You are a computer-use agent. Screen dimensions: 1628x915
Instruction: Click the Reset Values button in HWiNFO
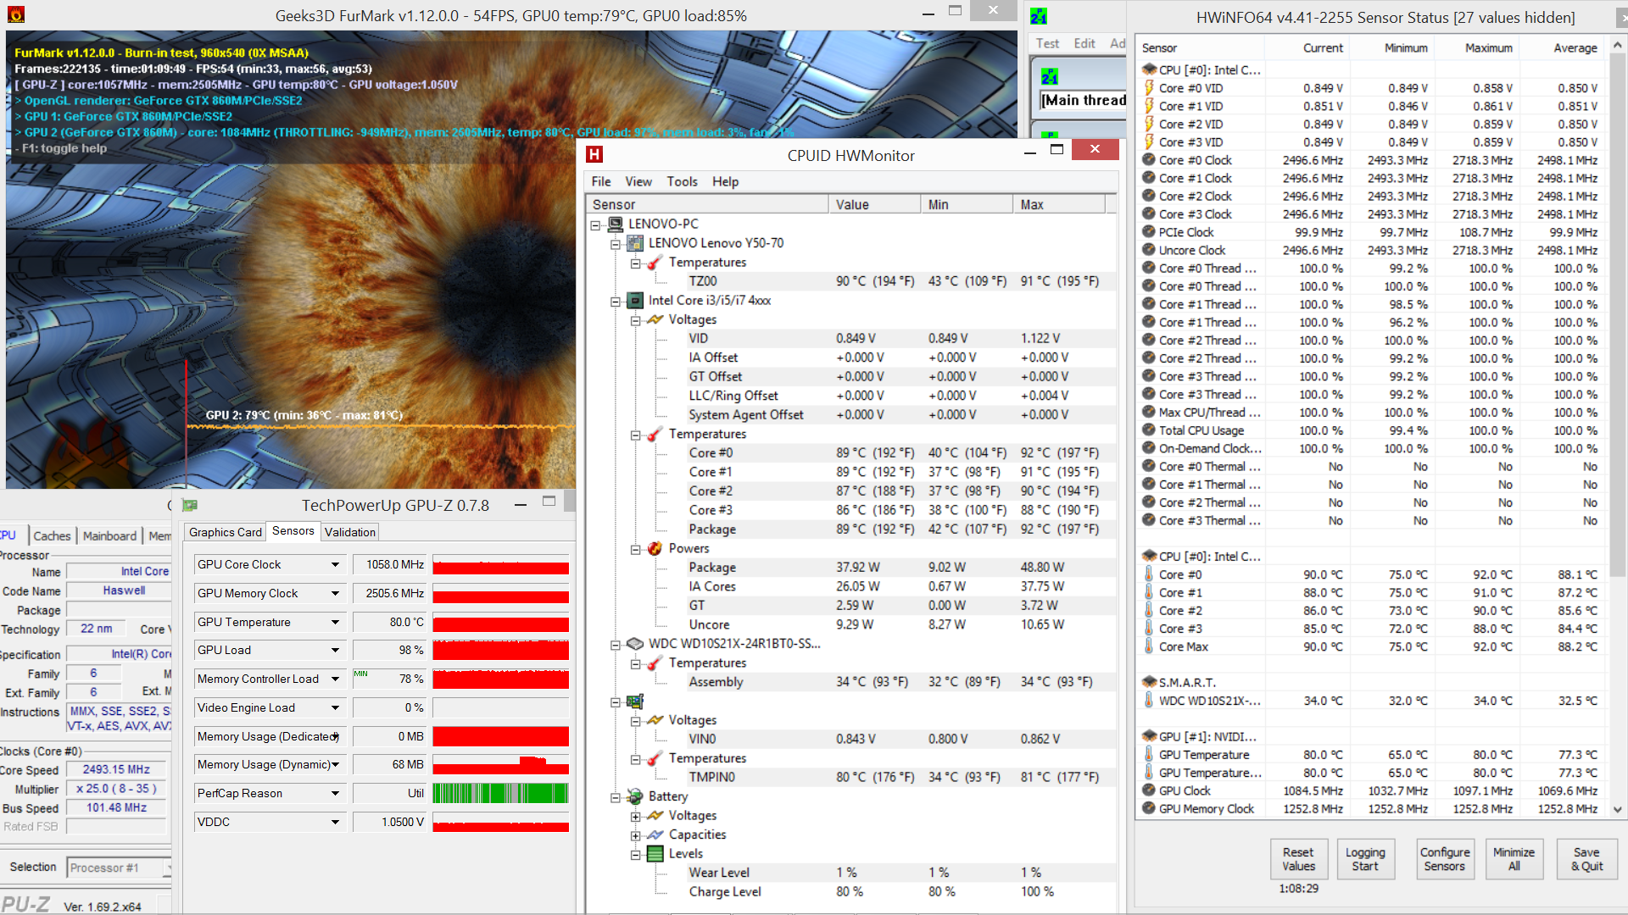1298,859
